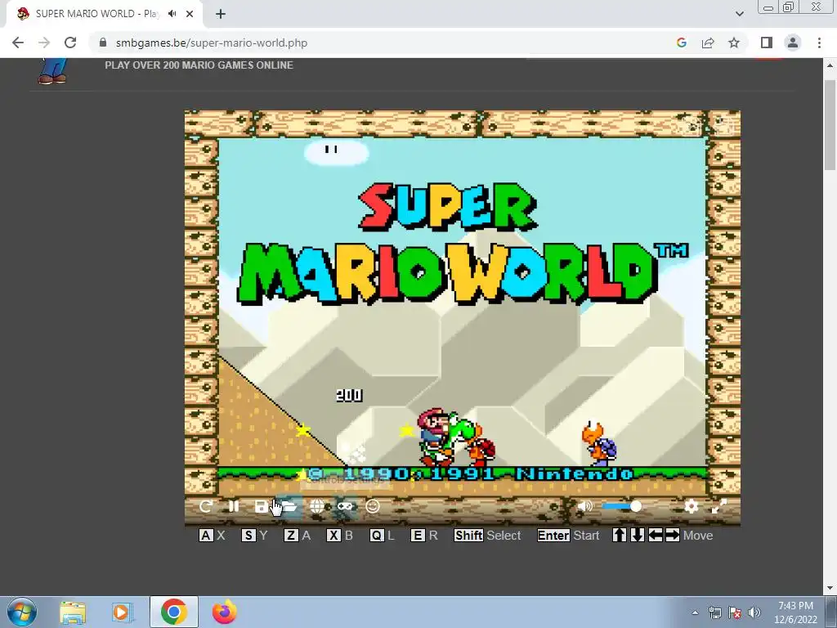This screenshot has height=628, width=837.
Task: Click the 'A' key label for X
Action: coord(205,535)
